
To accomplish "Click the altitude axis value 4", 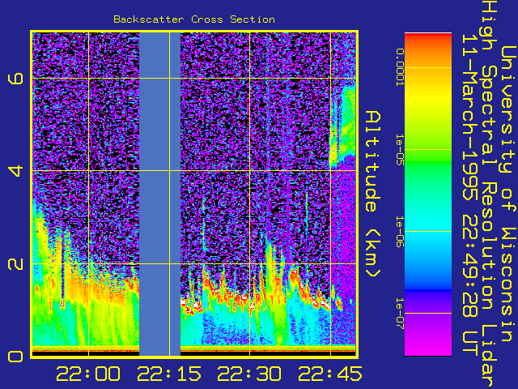I will click(16, 171).
